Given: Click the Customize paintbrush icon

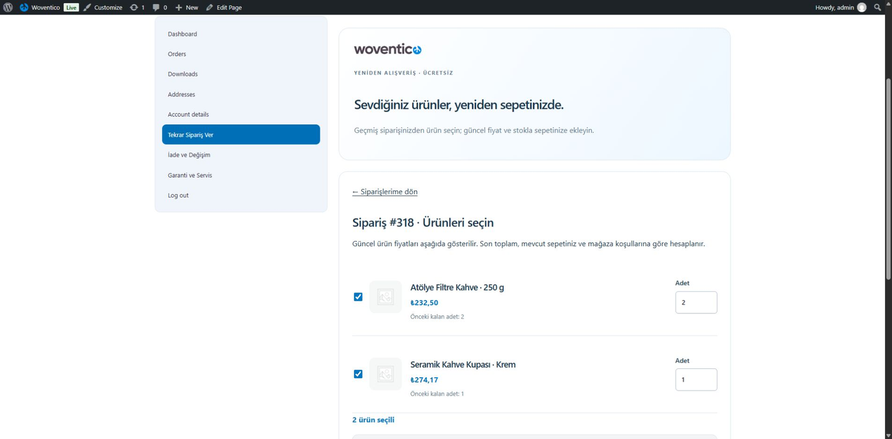Looking at the screenshot, I should coord(87,7).
